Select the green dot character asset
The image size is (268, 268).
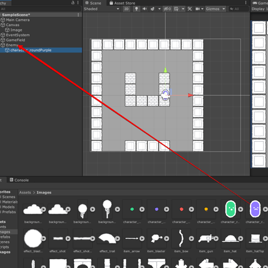tap(132, 209)
